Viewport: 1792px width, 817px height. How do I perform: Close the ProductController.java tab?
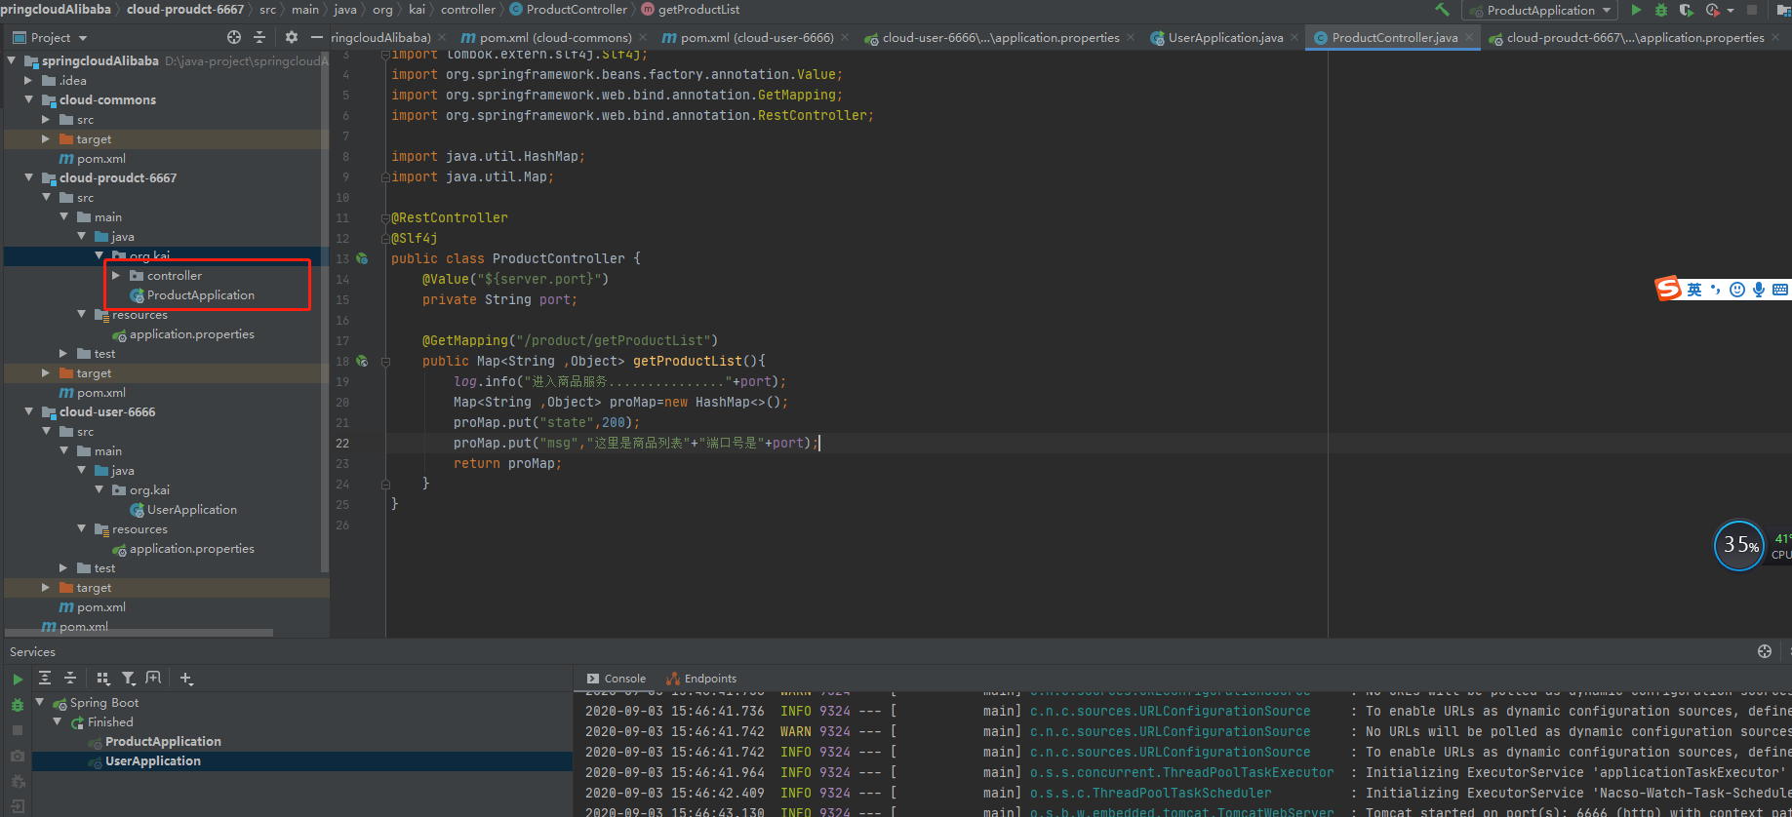pos(1469,37)
